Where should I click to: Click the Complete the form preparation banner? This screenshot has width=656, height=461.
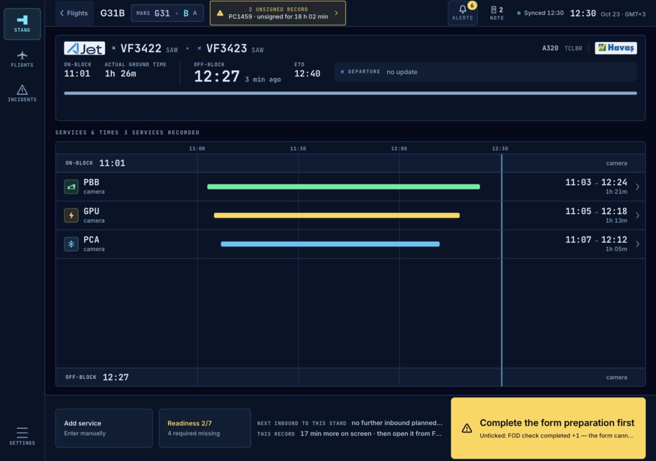tap(548, 428)
